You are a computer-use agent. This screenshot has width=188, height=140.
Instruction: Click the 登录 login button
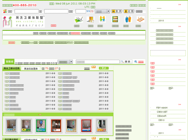[117, 11]
